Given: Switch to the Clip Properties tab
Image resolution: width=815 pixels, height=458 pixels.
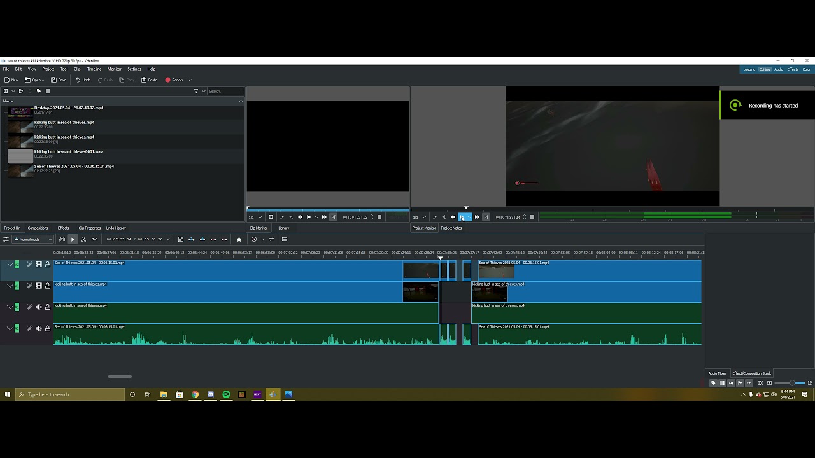Looking at the screenshot, I should click(x=89, y=228).
